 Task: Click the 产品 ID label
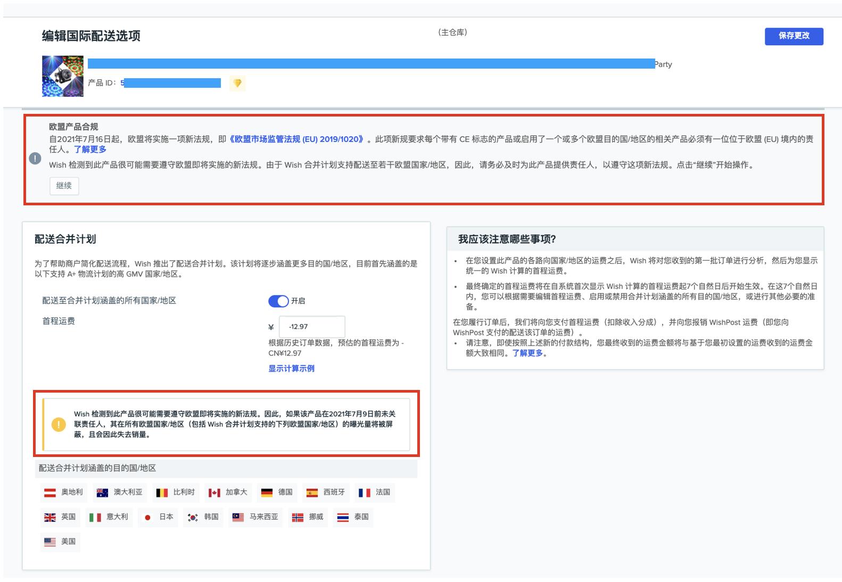(x=102, y=83)
